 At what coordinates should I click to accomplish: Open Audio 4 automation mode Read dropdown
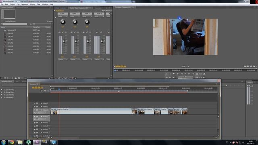click(99, 17)
